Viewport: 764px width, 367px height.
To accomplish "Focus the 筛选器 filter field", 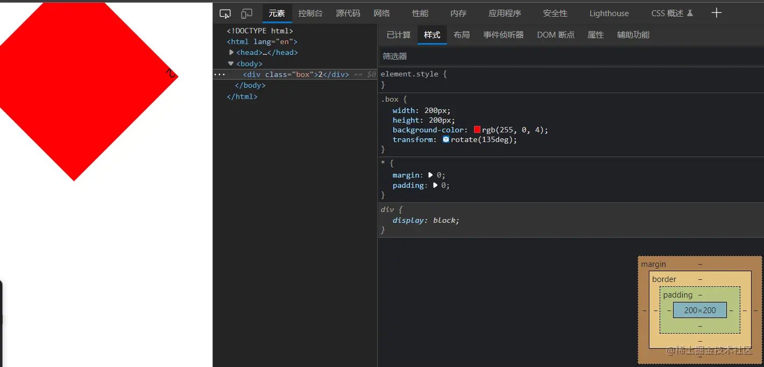I will click(x=571, y=56).
